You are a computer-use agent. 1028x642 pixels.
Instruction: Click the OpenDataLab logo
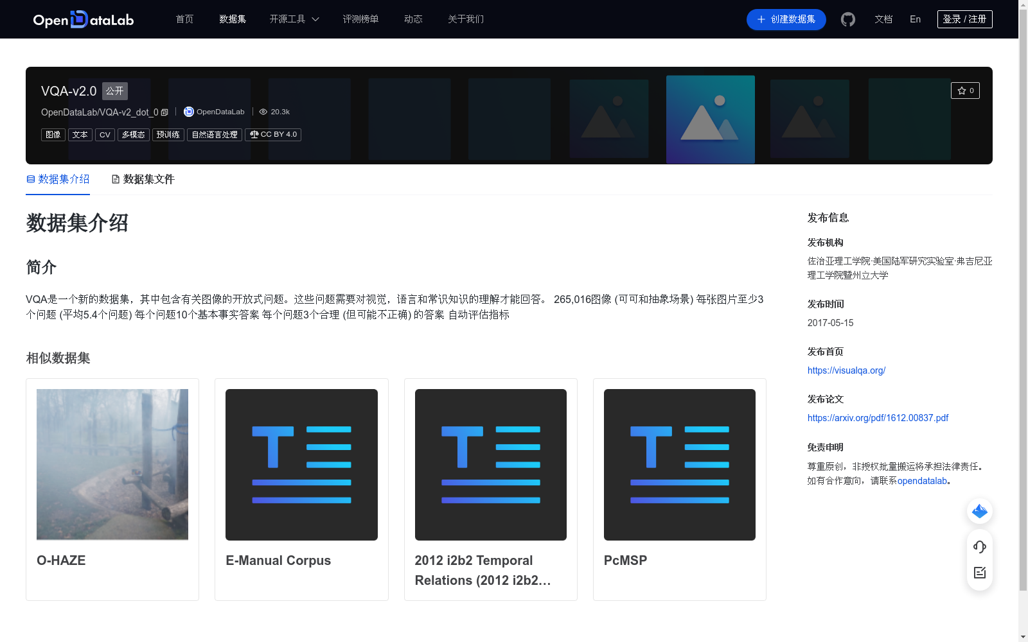click(x=84, y=19)
